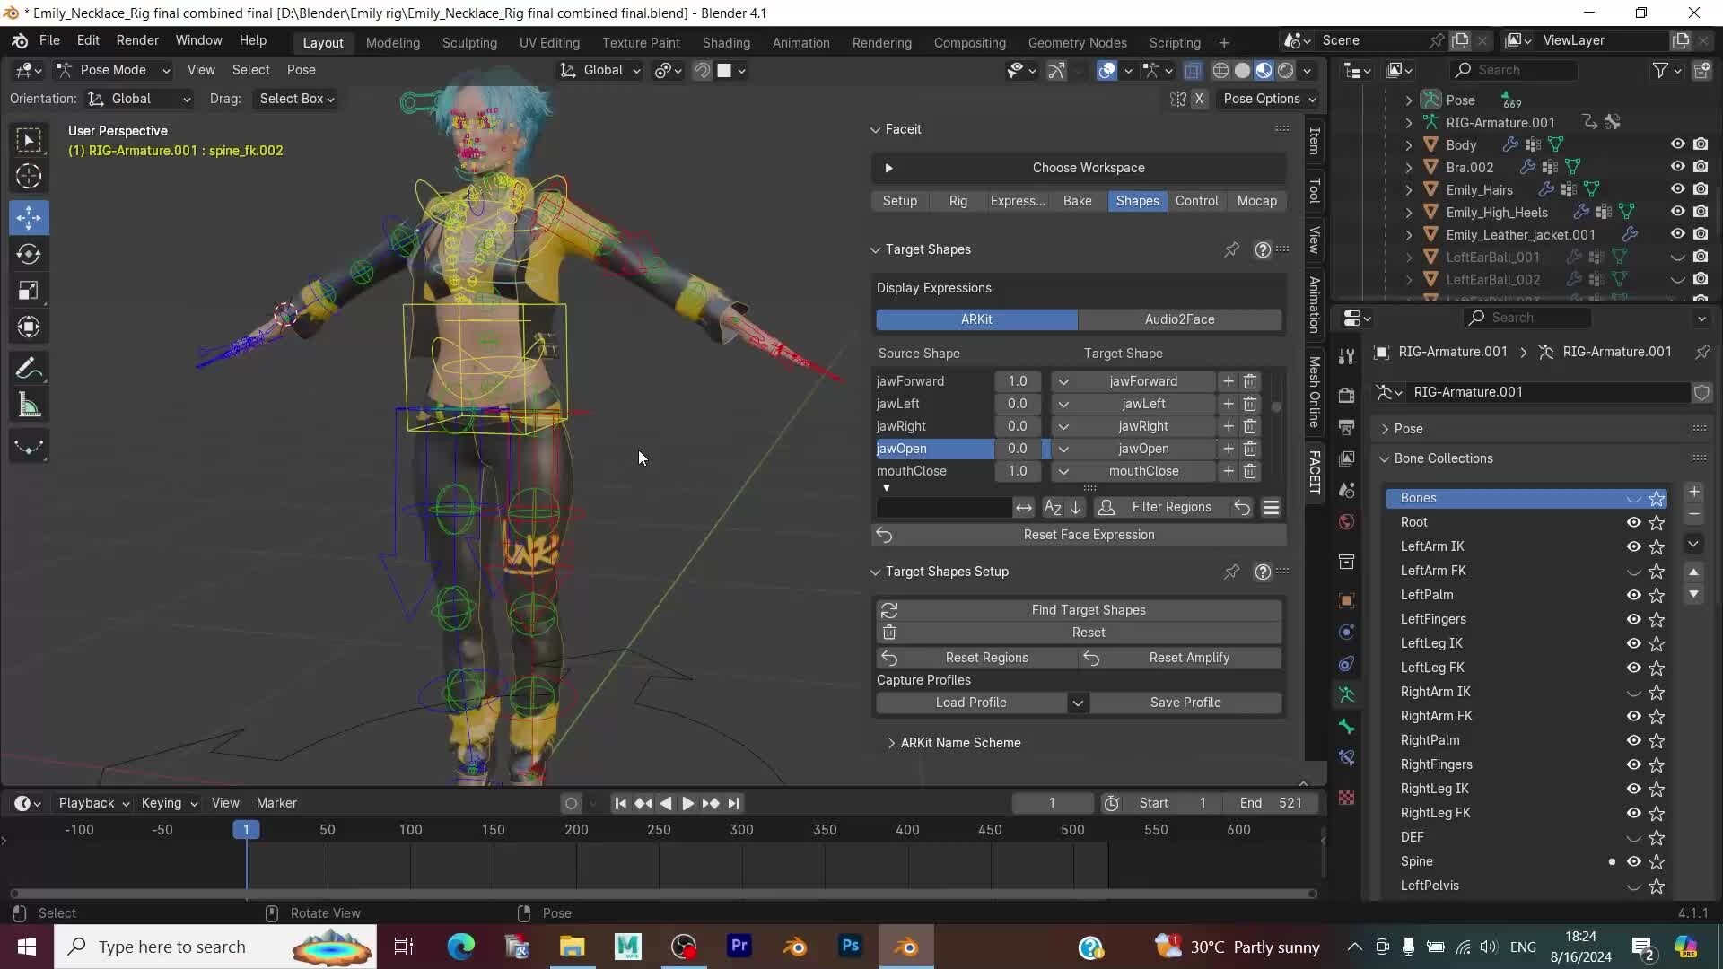Click the Find Target Shapes button
The height and width of the screenshot is (969, 1723).
1089,609
